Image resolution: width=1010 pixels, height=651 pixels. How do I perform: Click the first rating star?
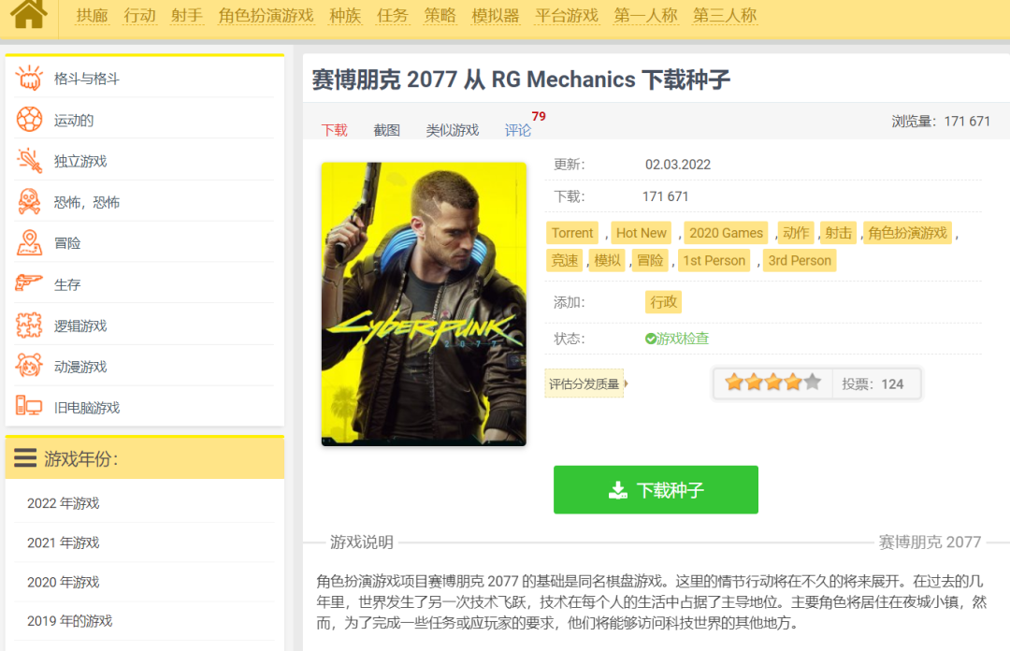[x=734, y=383]
